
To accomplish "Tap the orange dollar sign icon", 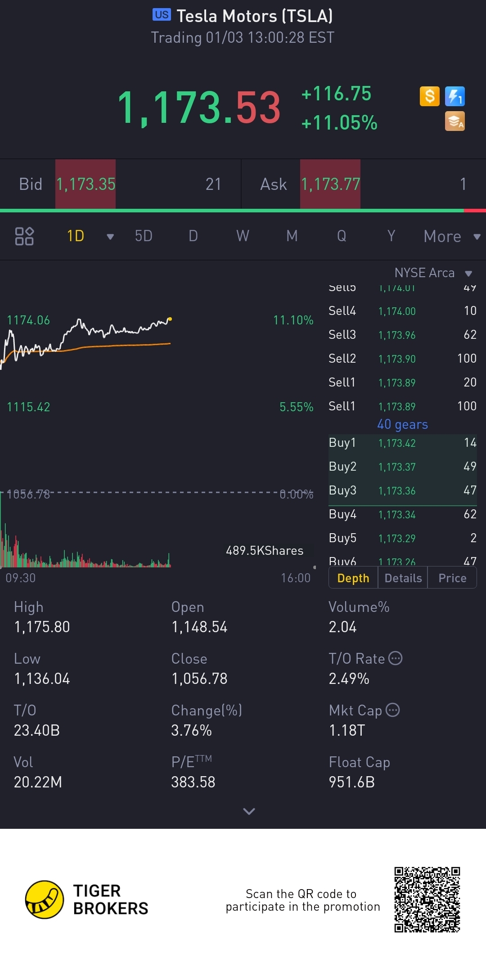I will (429, 96).
